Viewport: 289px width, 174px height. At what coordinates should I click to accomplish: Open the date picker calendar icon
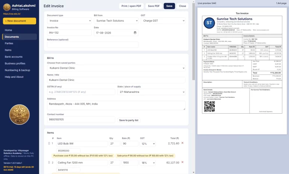tap(135, 33)
